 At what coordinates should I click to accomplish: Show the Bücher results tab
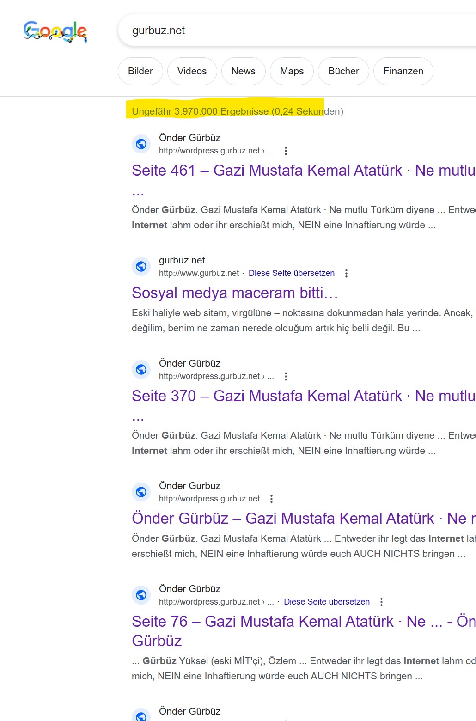click(x=343, y=71)
